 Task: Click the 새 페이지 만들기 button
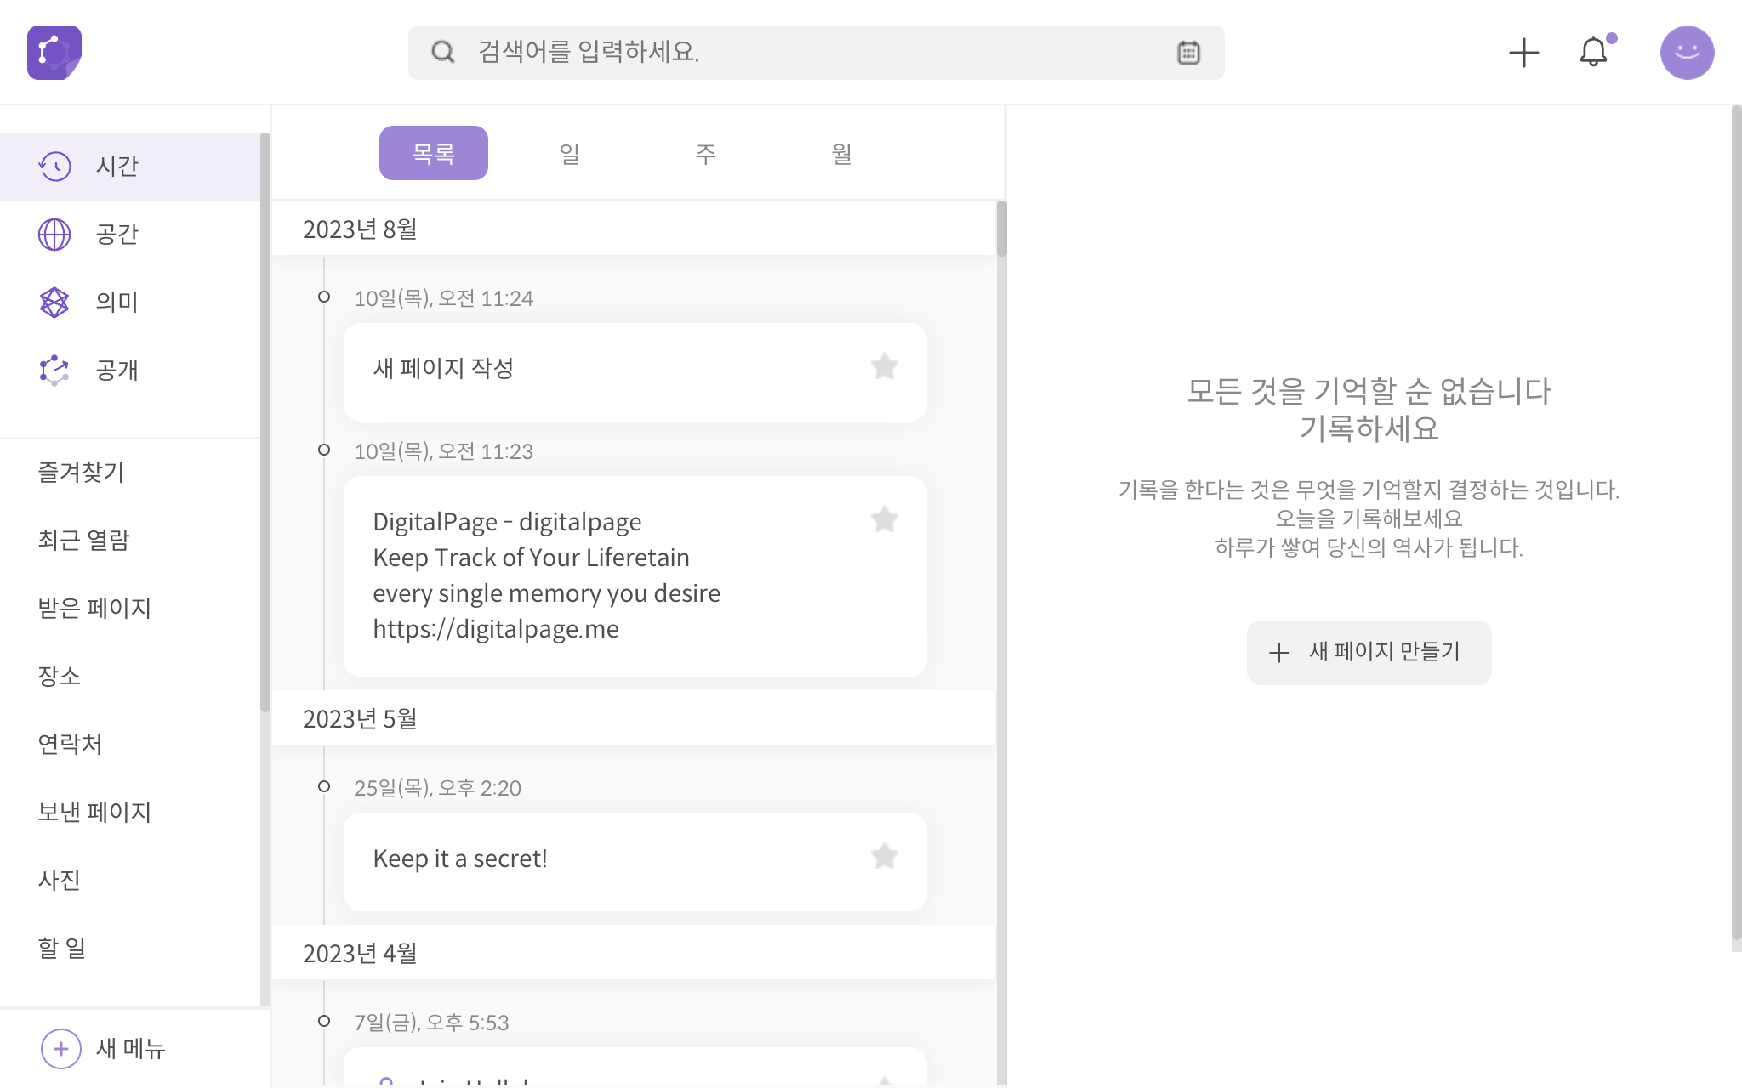(1369, 652)
